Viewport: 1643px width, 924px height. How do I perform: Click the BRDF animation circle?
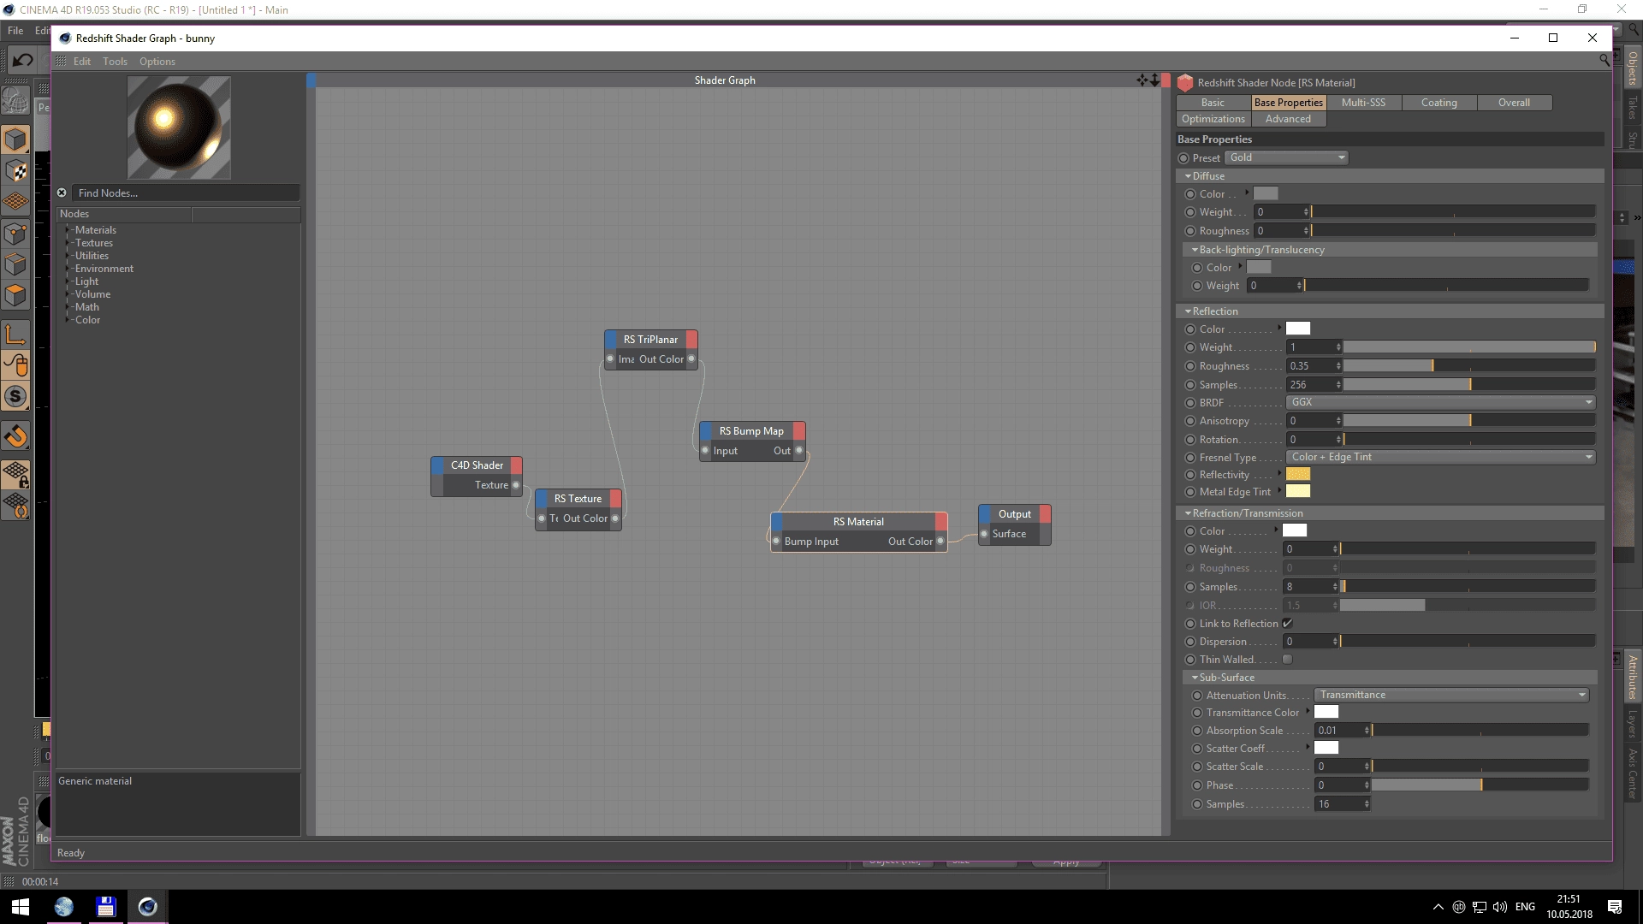coord(1190,402)
